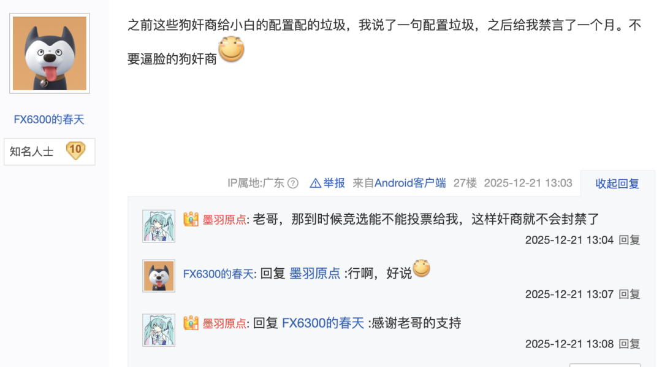Screen dimensions: 662x367
Task: Click the IP属地 help question mark icon
Action: (x=292, y=183)
